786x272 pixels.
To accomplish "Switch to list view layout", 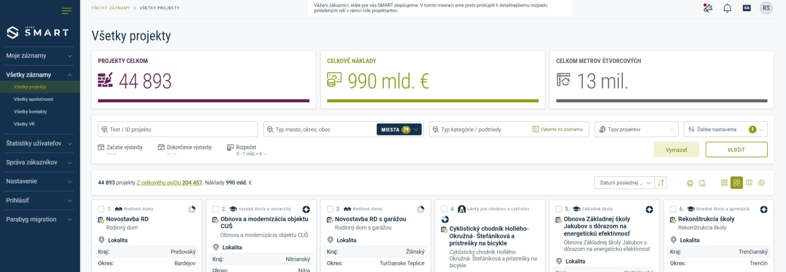I will click(x=724, y=183).
